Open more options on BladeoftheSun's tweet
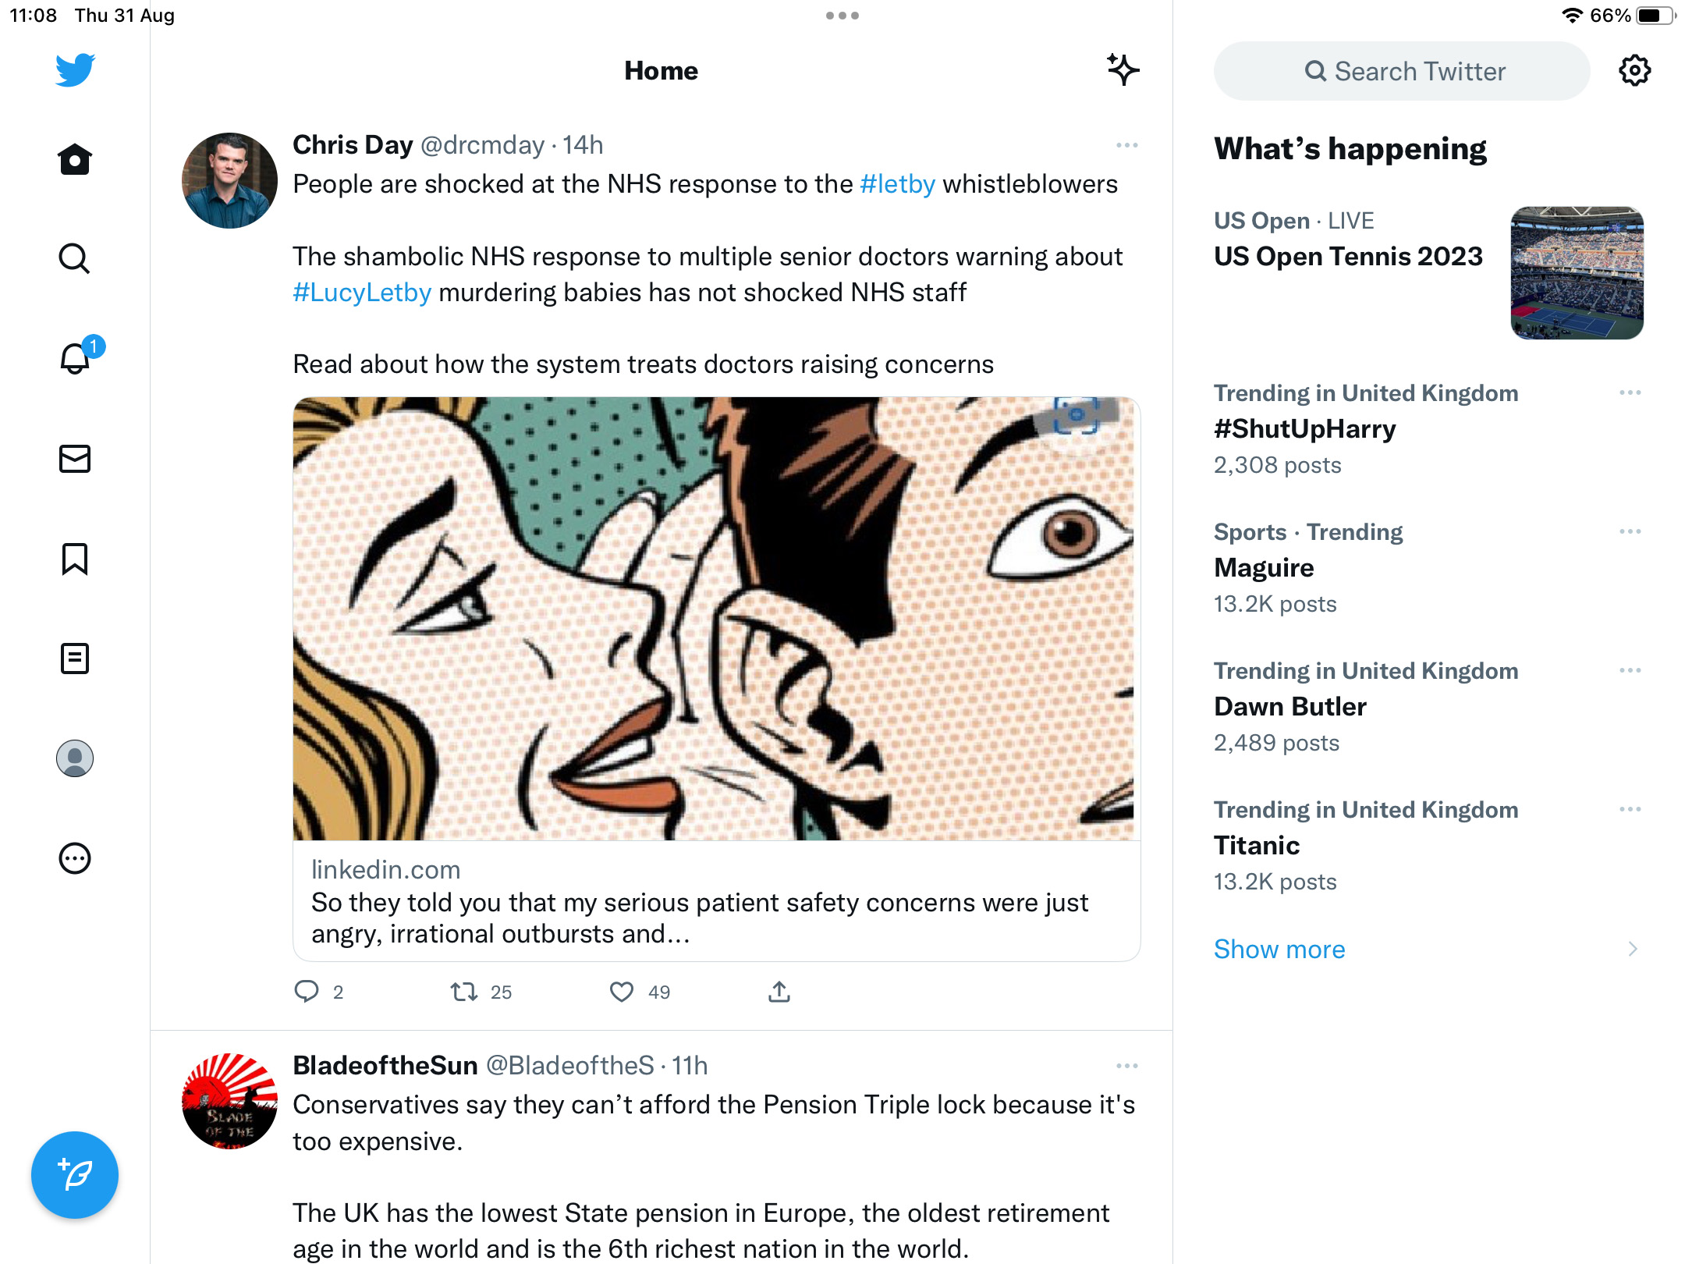This screenshot has height=1264, width=1685. (x=1126, y=1066)
